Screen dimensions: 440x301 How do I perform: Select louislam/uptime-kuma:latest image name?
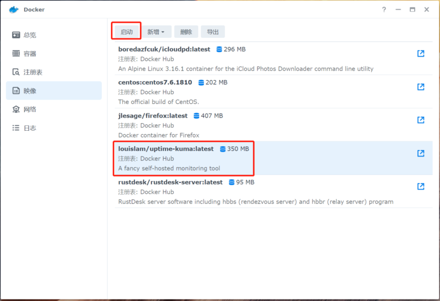(166, 149)
